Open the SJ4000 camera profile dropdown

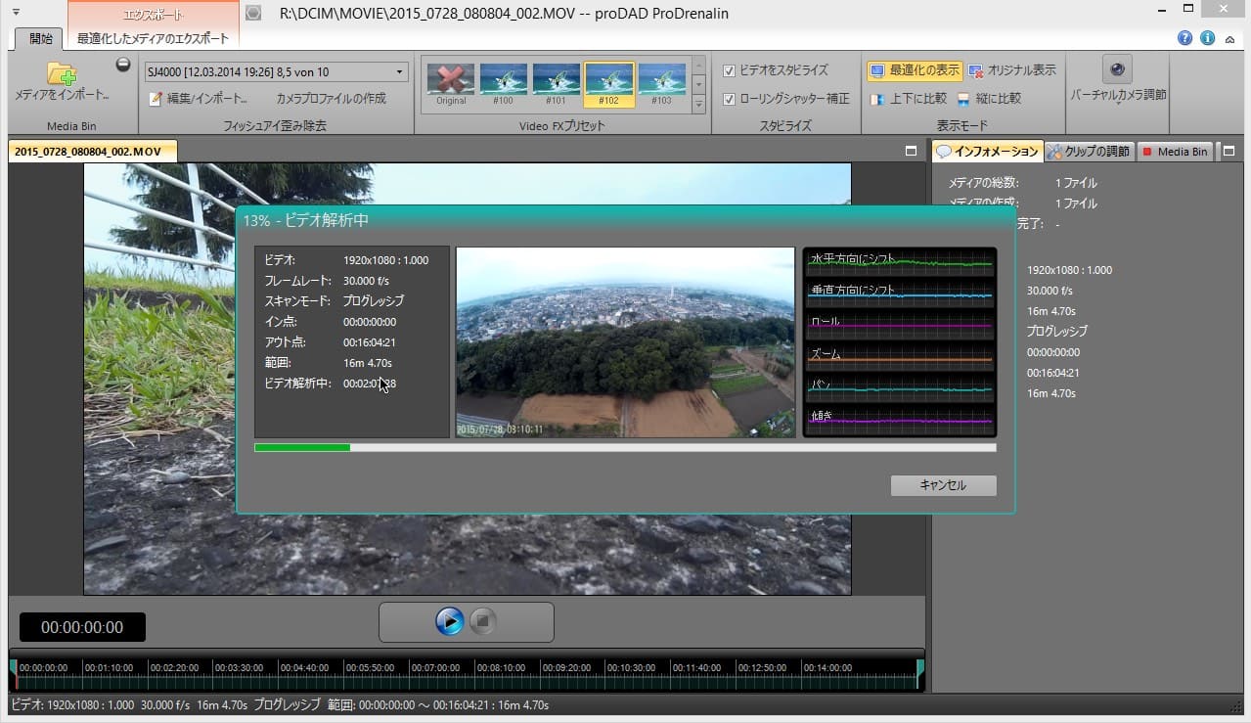coord(399,72)
